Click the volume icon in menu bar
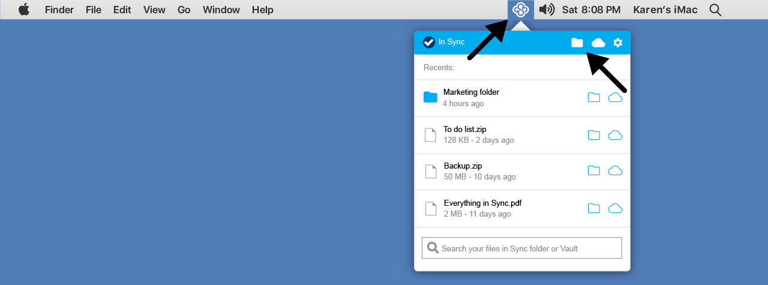This screenshot has width=768, height=285. pyautogui.click(x=546, y=10)
